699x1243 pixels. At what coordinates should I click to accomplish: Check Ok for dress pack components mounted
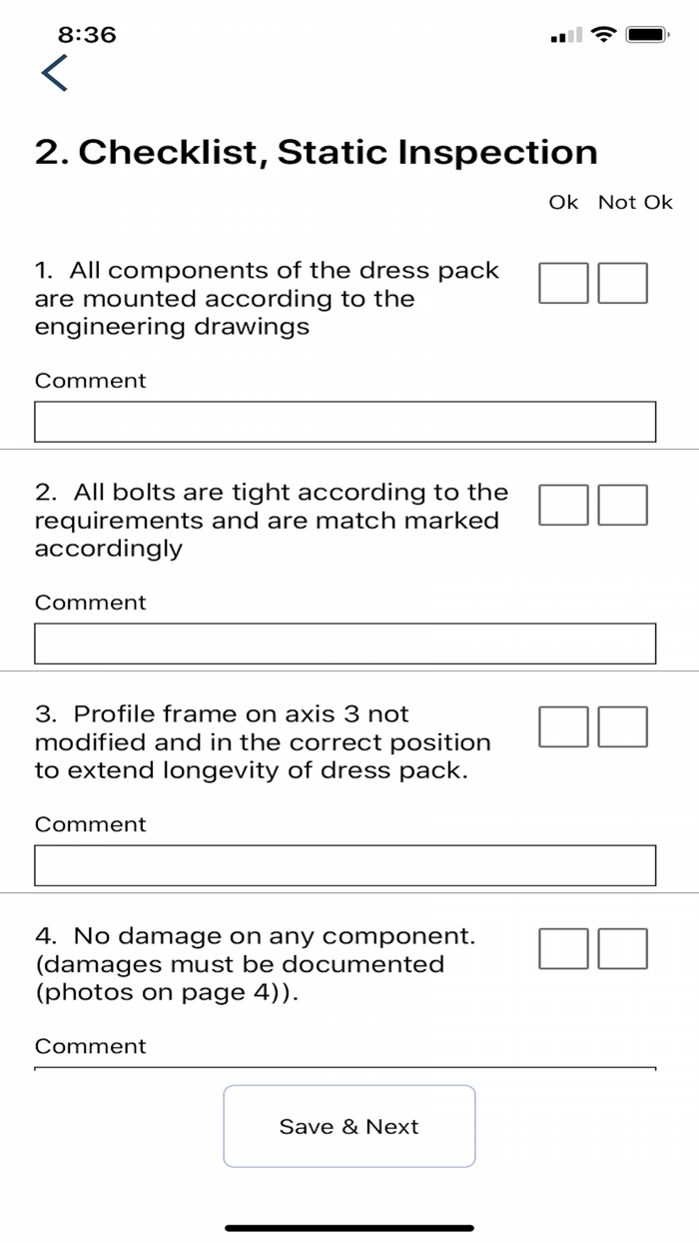pyautogui.click(x=563, y=283)
